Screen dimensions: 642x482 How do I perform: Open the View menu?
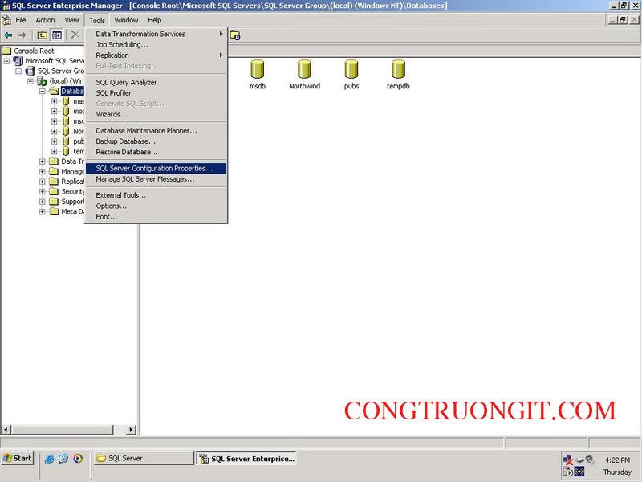click(71, 20)
